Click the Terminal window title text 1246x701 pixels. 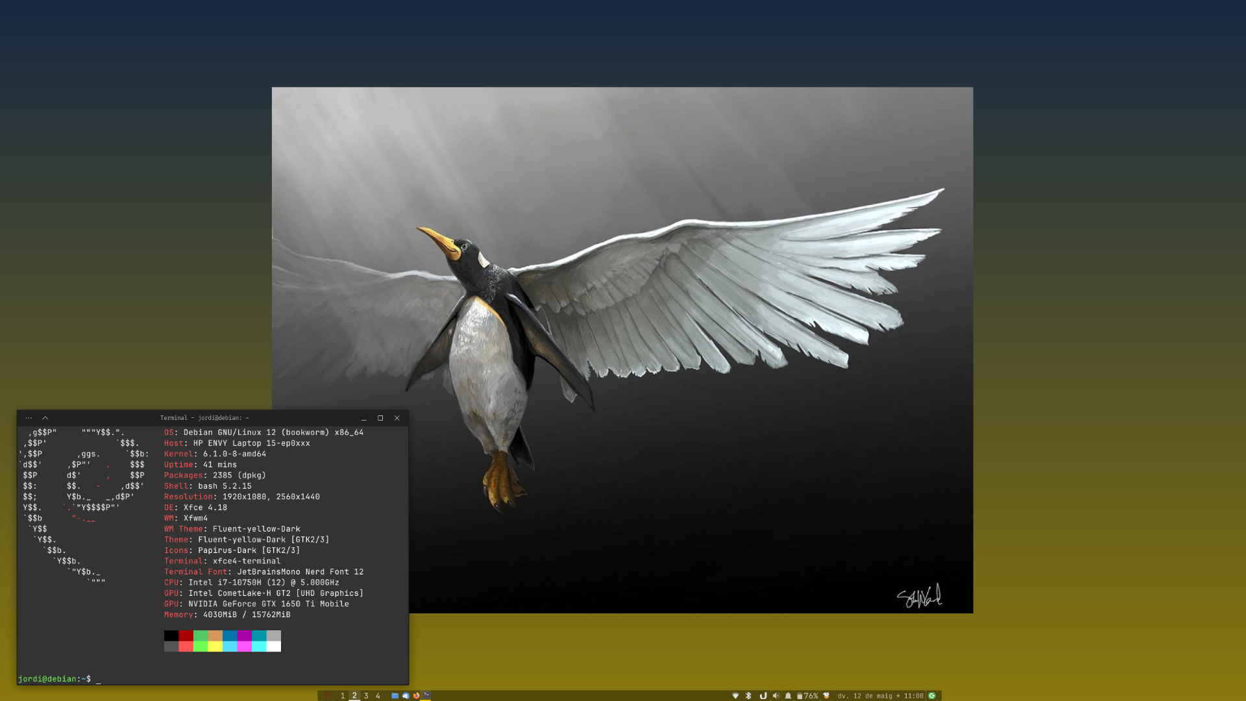click(x=204, y=418)
